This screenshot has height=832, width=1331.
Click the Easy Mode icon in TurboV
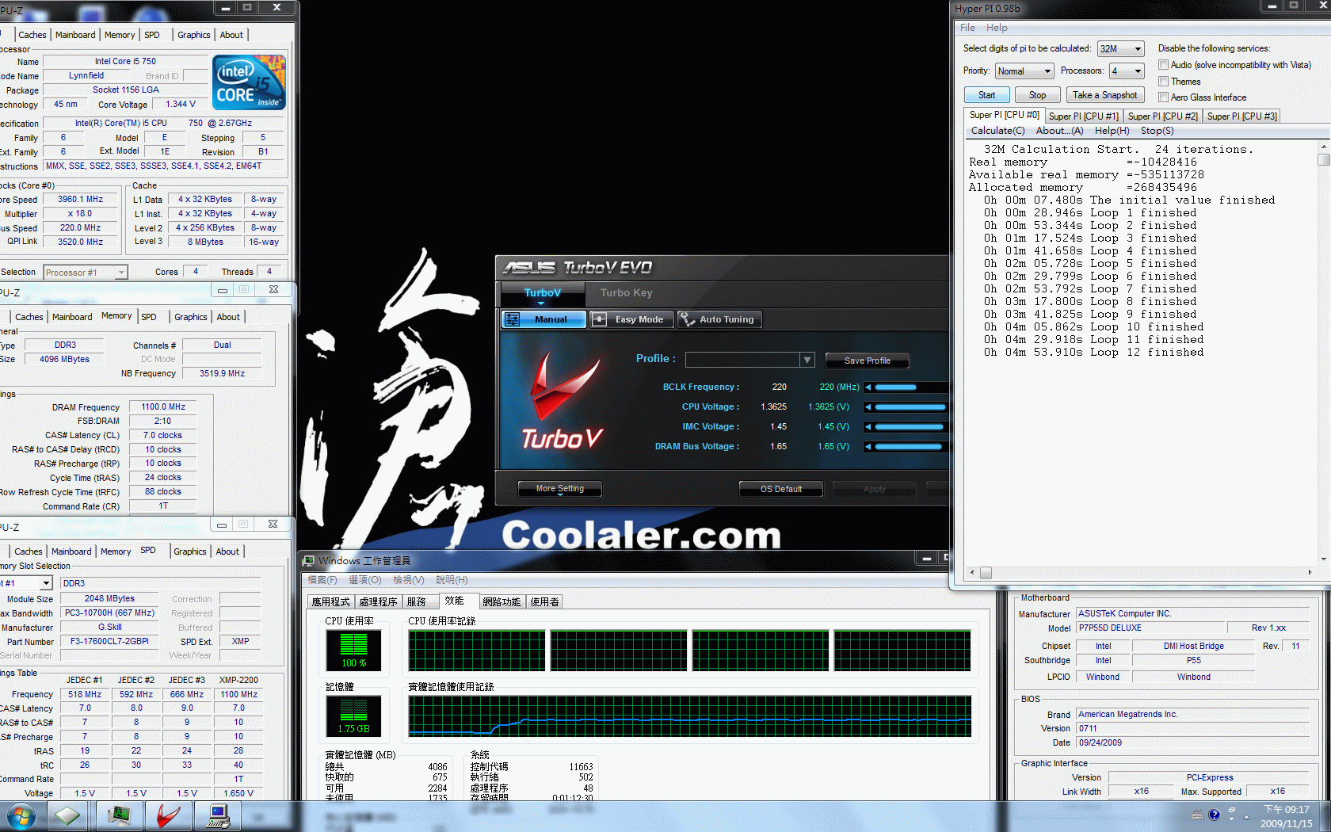pyautogui.click(x=600, y=319)
